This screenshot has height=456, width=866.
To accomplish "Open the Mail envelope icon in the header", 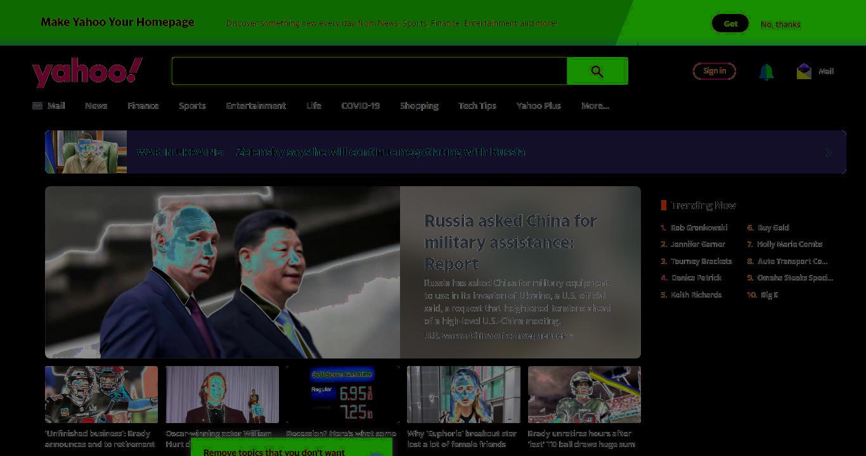I will (804, 71).
